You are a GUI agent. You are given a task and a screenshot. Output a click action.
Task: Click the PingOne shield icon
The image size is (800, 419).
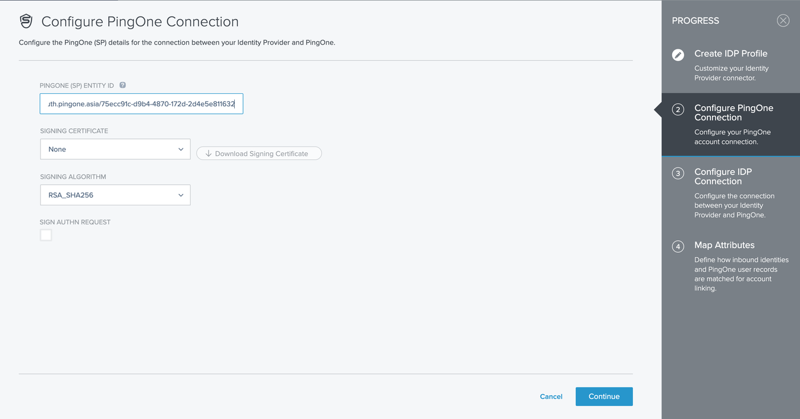click(x=26, y=21)
